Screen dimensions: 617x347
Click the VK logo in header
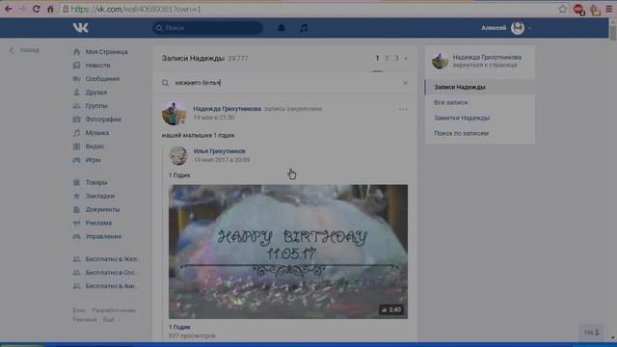[x=81, y=28]
